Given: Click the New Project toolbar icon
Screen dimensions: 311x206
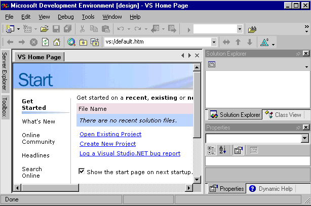Looking at the screenshot, I should (10, 29).
